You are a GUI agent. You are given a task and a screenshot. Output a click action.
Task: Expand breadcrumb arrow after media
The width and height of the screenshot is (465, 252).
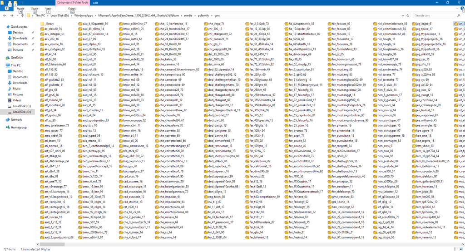click(x=195, y=15)
